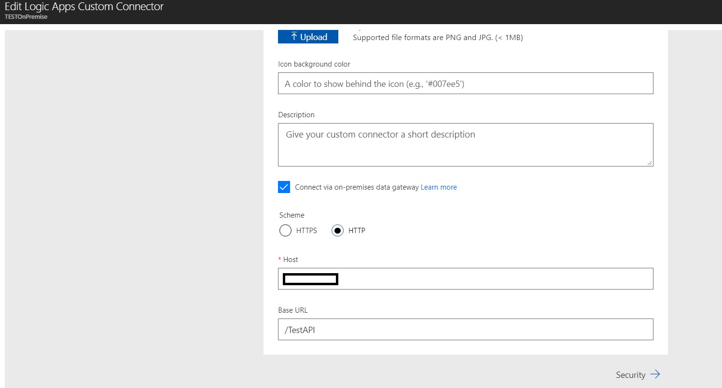
Task: Open the Learn more link
Action: coord(439,187)
